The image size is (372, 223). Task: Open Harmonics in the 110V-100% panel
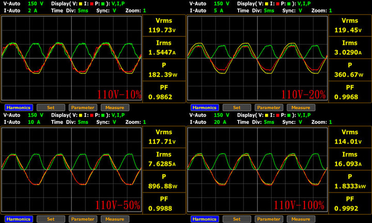tap(205, 219)
